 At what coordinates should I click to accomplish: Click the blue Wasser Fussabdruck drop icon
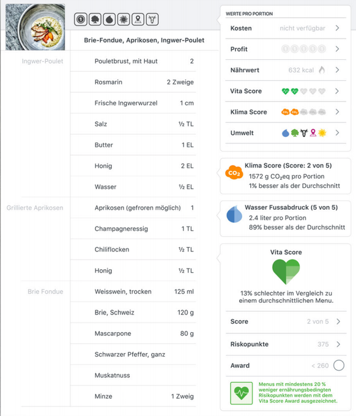pos(234,214)
